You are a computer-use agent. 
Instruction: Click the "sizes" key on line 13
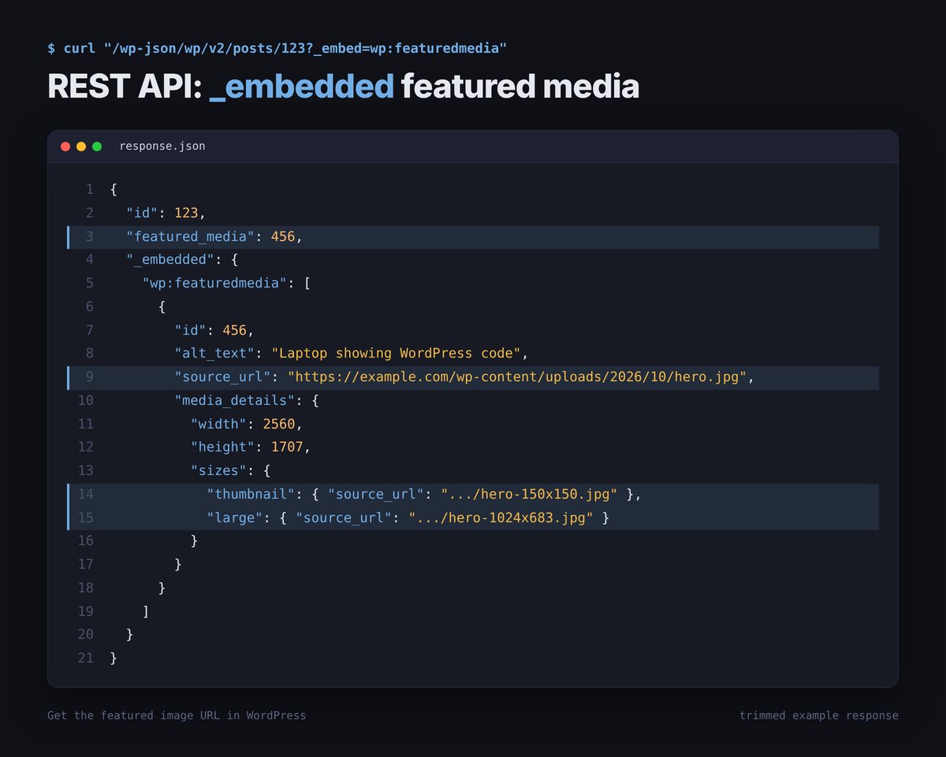tap(218, 470)
